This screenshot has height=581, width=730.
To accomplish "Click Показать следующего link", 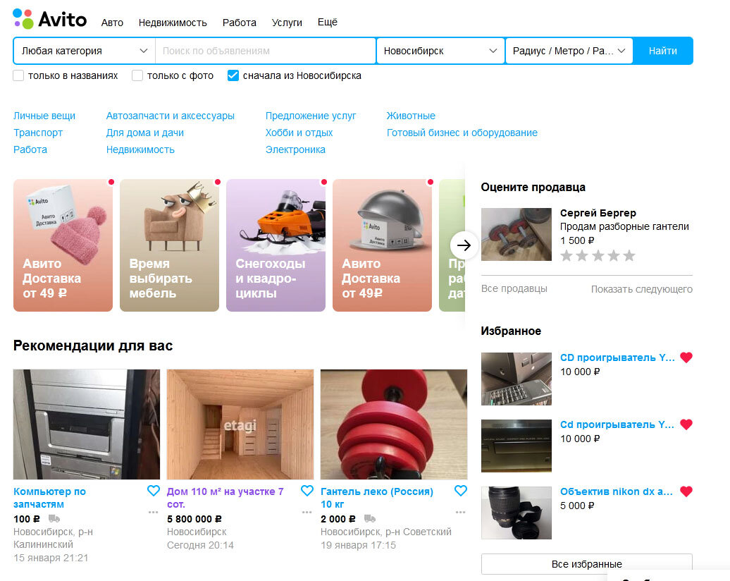I will click(641, 289).
